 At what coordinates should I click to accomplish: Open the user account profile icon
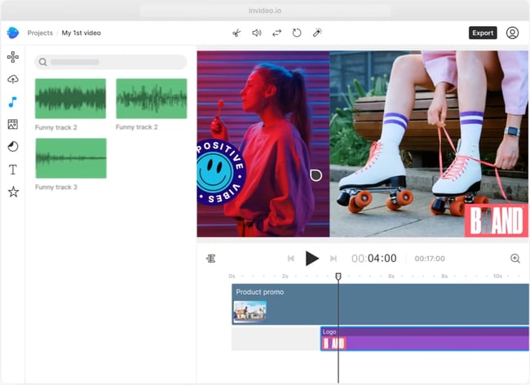click(x=512, y=33)
